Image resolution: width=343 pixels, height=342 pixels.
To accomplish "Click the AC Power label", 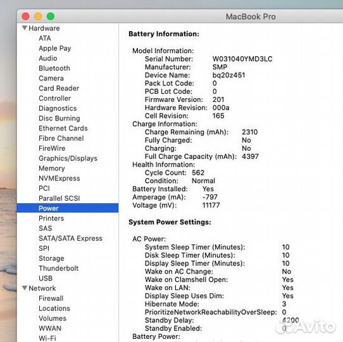I will [x=149, y=239].
